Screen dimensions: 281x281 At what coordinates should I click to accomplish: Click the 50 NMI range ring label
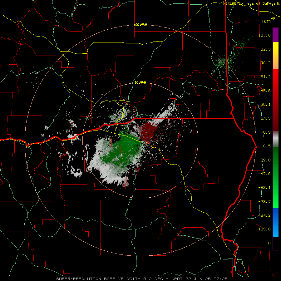(140, 83)
